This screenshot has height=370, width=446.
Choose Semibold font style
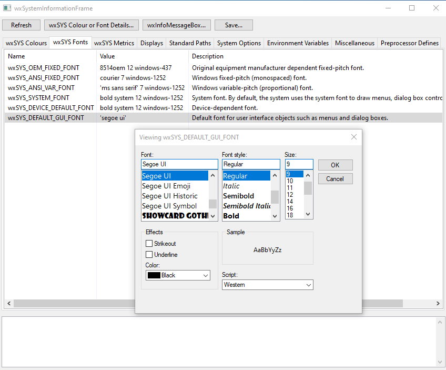247,196
